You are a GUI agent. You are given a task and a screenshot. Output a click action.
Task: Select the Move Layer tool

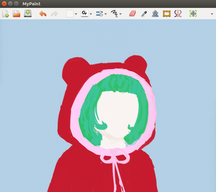155,14
